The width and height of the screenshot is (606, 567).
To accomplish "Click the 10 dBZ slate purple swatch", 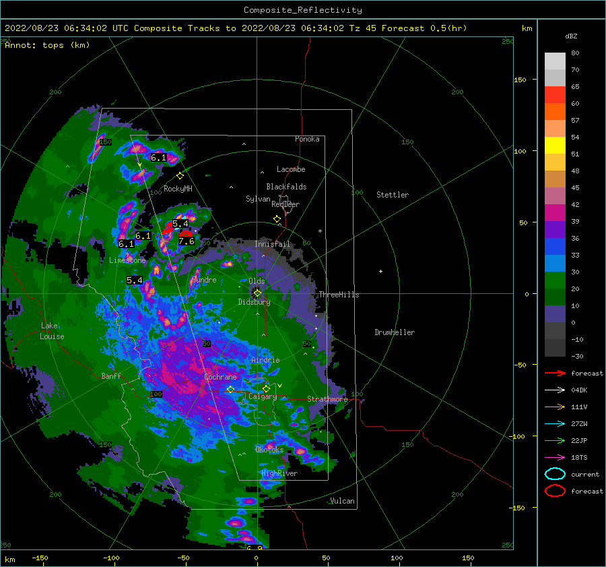I will (555, 314).
